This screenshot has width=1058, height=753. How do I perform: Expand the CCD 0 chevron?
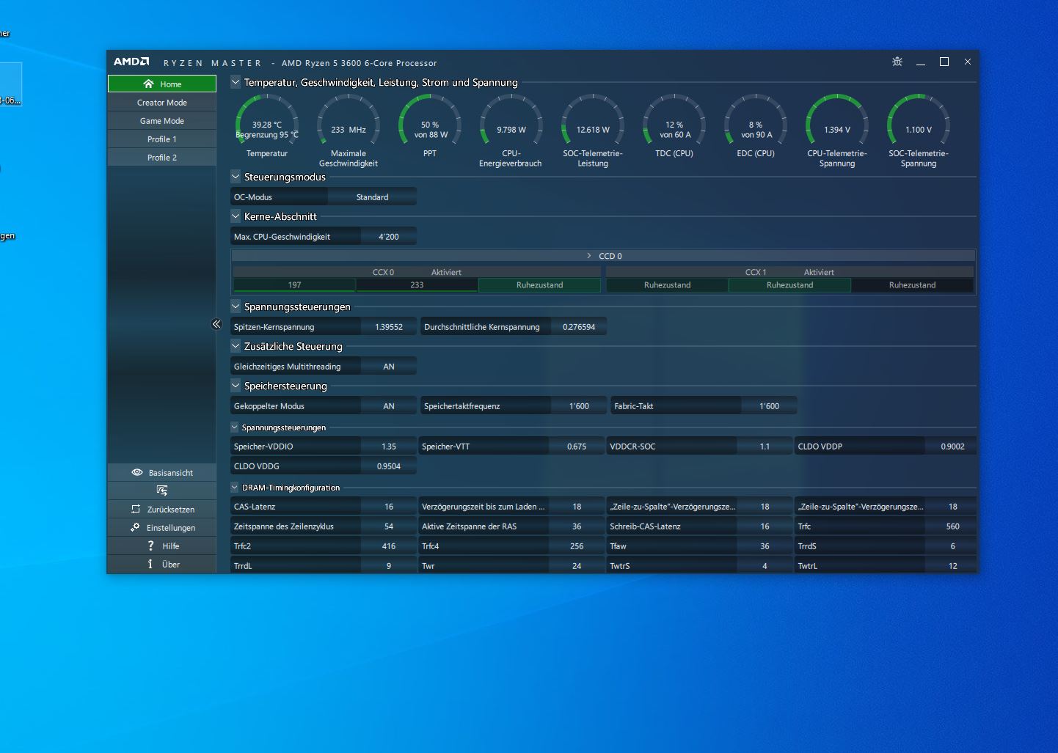click(x=588, y=256)
